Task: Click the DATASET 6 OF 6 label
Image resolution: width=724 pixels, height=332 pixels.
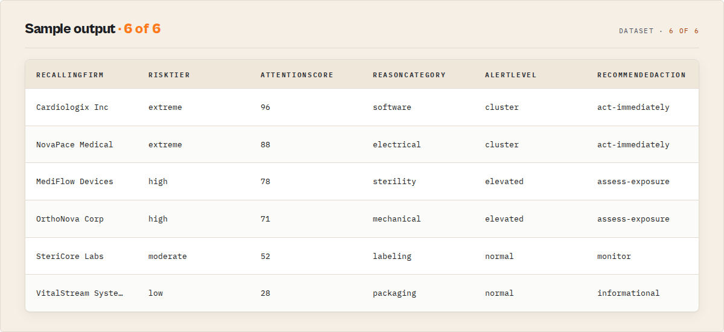Action: (x=659, y=31)
